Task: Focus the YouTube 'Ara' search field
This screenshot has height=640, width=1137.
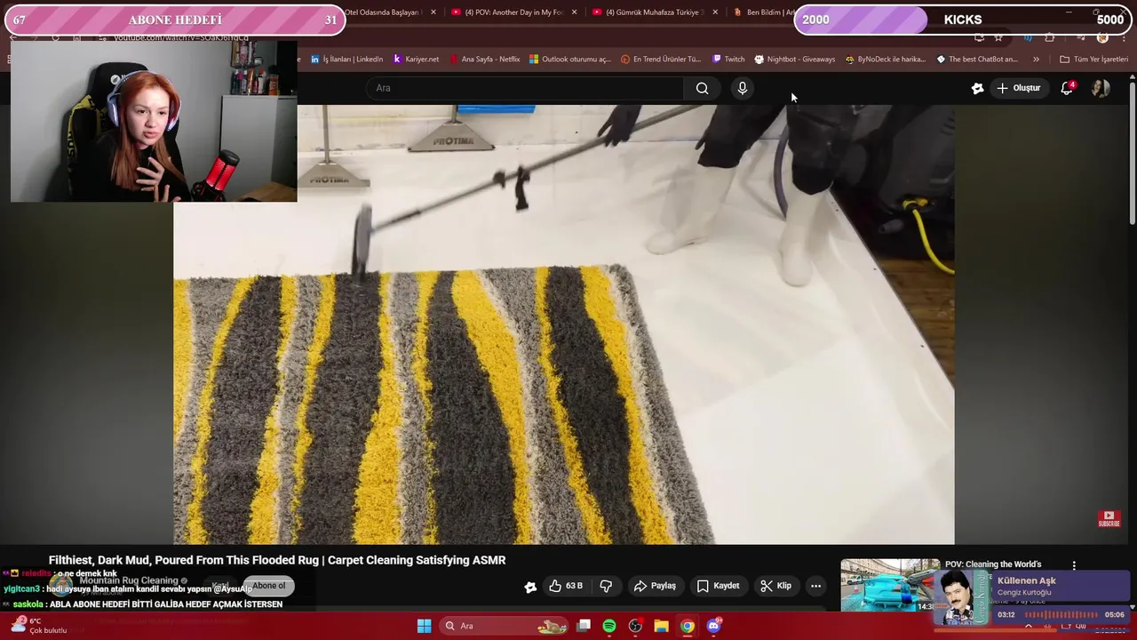Action: click(525, 88)
